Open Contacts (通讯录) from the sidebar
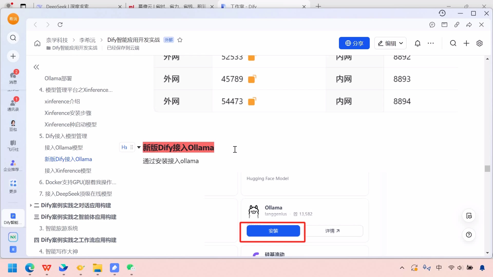The image size is (493, 277). click(x=13, y=104)
